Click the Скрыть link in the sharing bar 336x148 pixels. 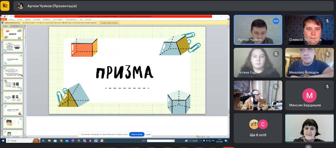[x=148, y=134]
